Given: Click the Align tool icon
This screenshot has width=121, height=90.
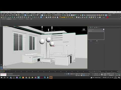Looking at the screenshot, I should [65, 15].
